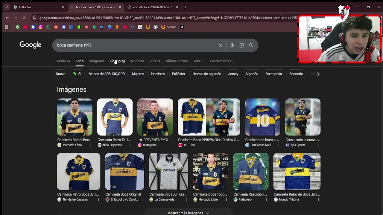Viewport: 383px width, 215px height.
Task: Open the Modo IA search tab
Action: click(63, 61)
